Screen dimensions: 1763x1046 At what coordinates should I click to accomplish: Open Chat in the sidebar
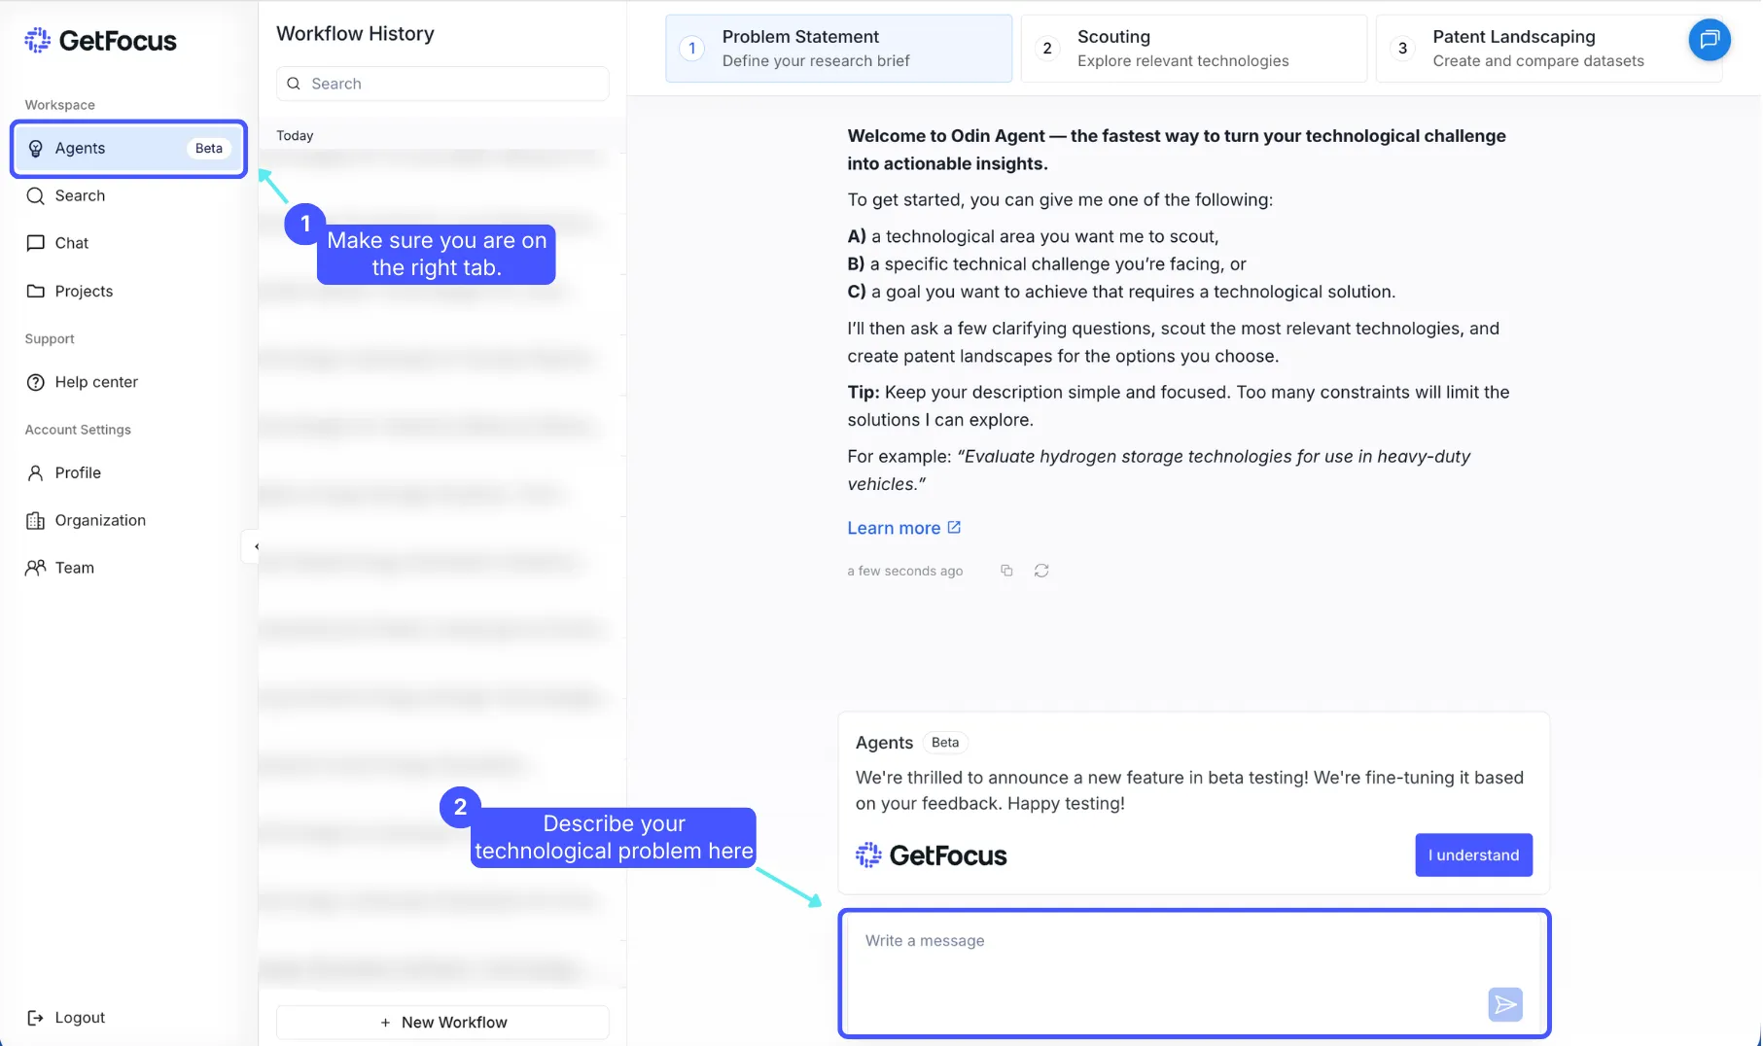pyautogui.click(x=57, y=243)
